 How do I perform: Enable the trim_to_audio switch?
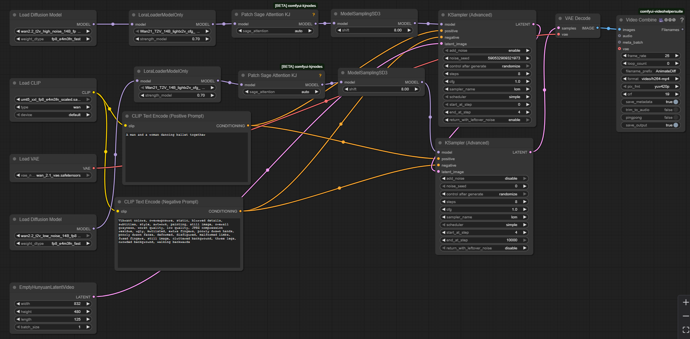coord(675,110)
